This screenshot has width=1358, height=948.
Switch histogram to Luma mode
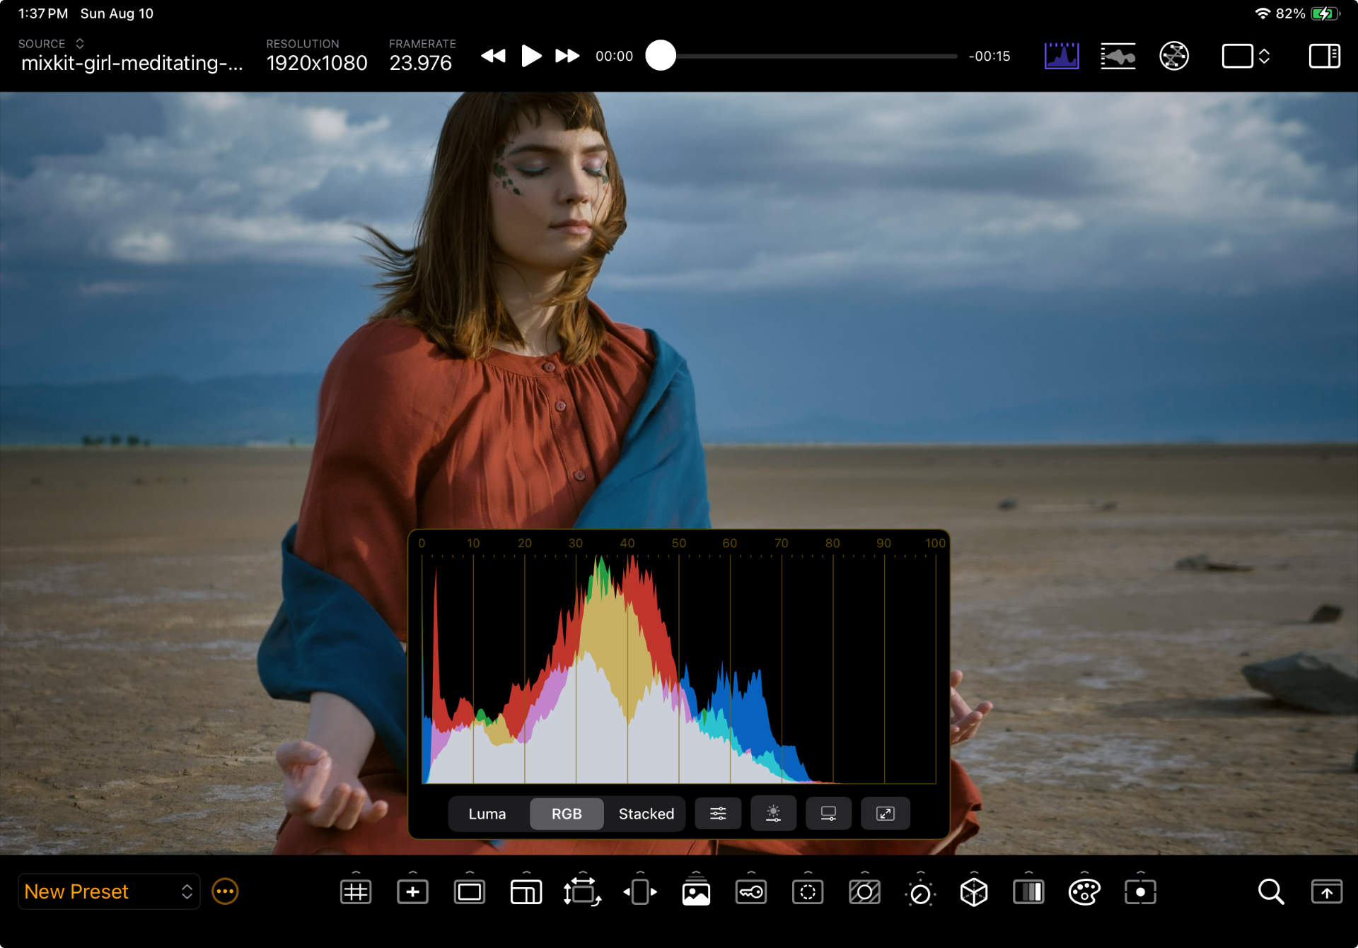tap(487, 814)
